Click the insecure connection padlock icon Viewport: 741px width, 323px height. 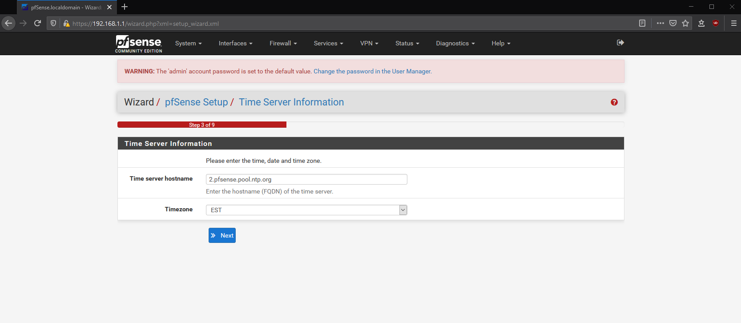tap(66, 24)
